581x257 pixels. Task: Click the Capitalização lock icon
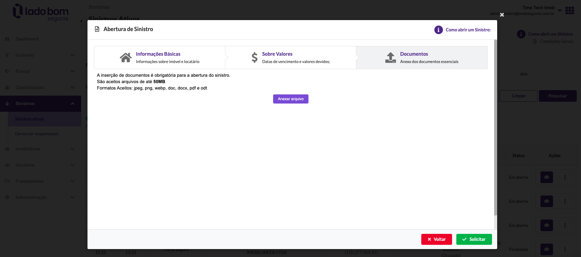(7, 87)
